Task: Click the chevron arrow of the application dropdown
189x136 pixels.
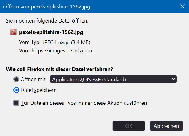Action: [x=173, y=79]
